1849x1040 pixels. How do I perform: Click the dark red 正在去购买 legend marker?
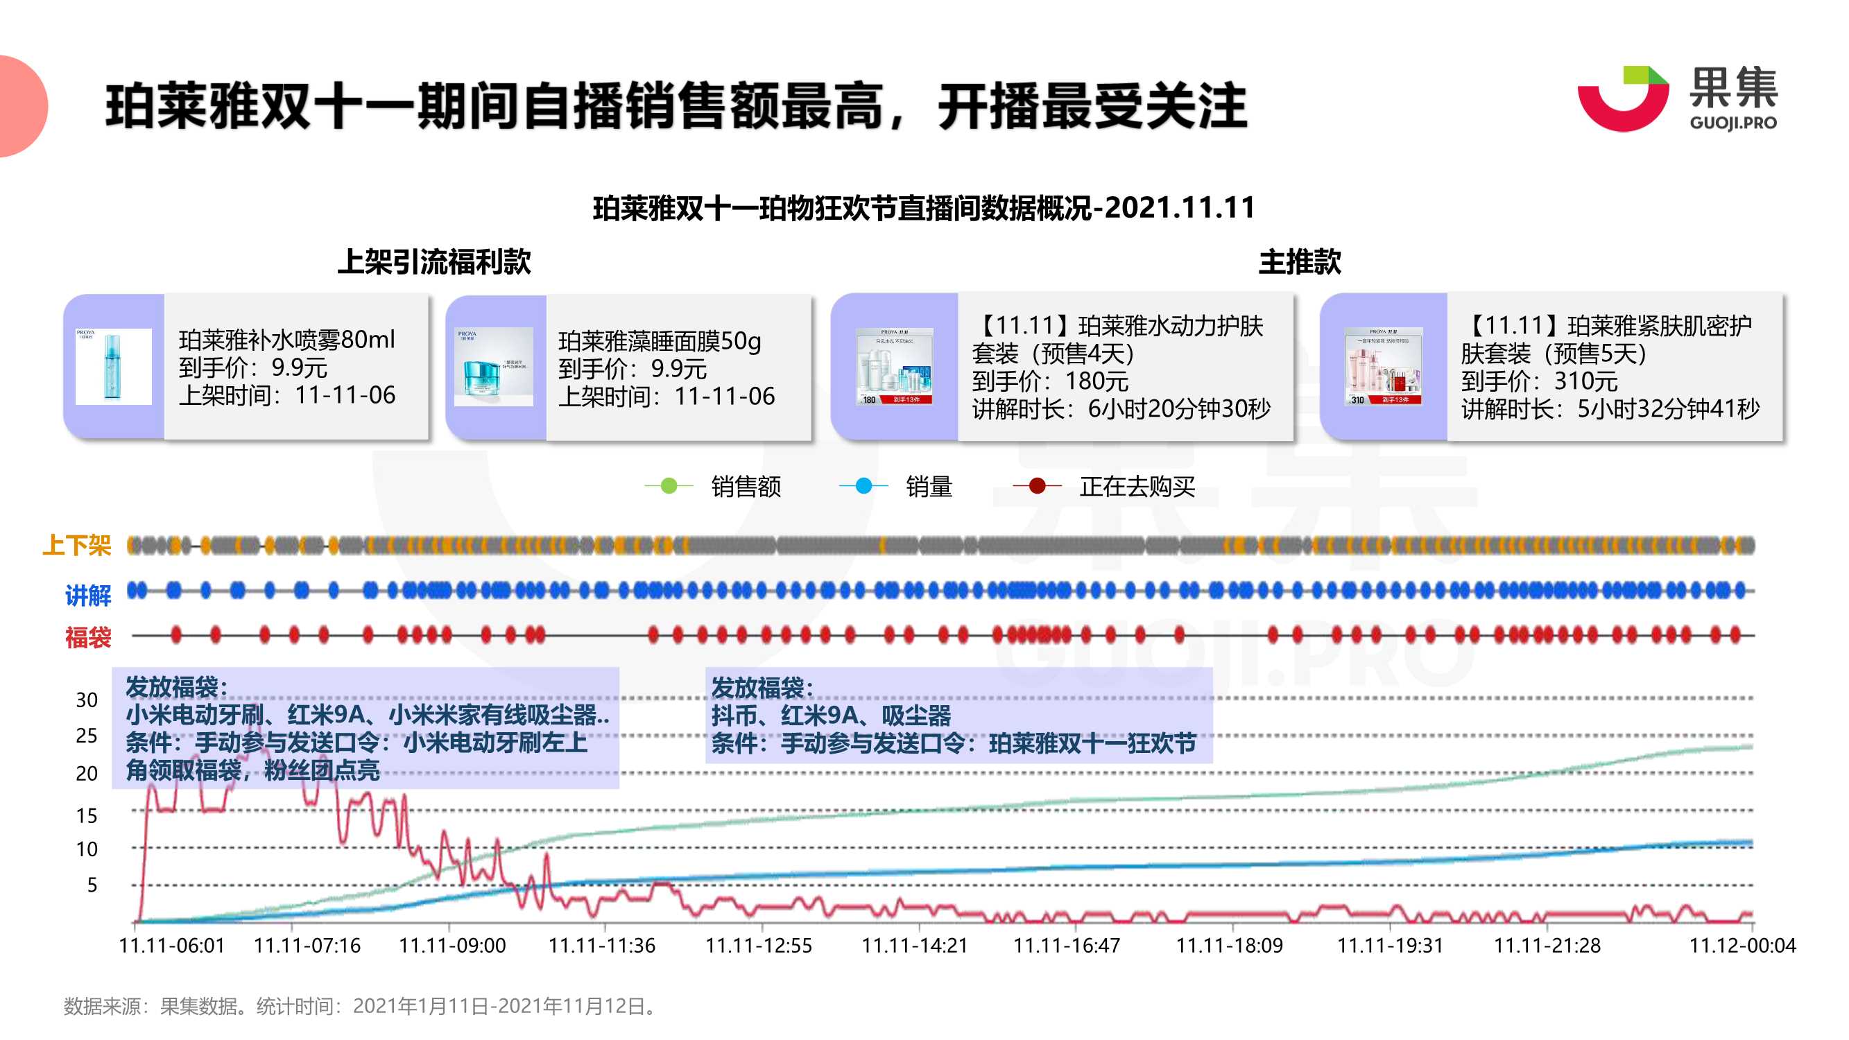point(1037,487)
